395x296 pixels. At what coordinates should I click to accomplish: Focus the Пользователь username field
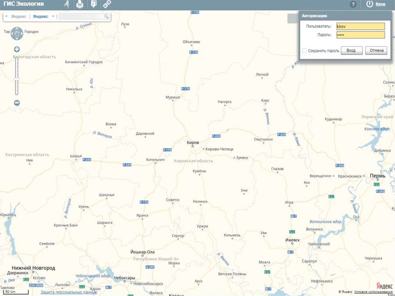point(360,26)
